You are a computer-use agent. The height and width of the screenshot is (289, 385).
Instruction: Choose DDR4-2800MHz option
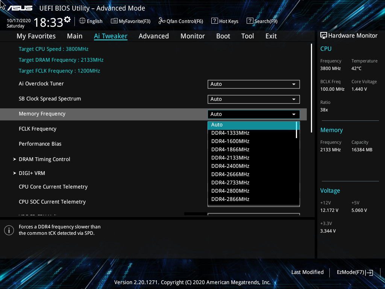252,191
